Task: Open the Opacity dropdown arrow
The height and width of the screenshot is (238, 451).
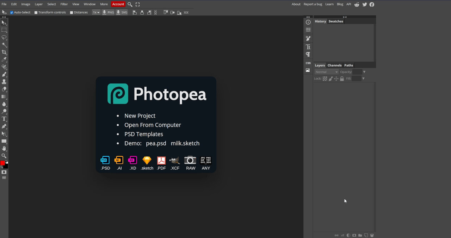Action: pos(364,71)
